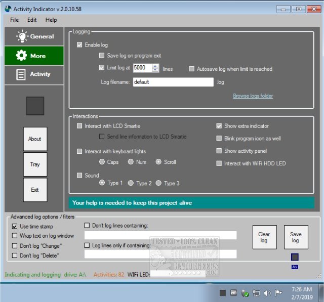Open the Browse logs folder link

click(253, 96)
